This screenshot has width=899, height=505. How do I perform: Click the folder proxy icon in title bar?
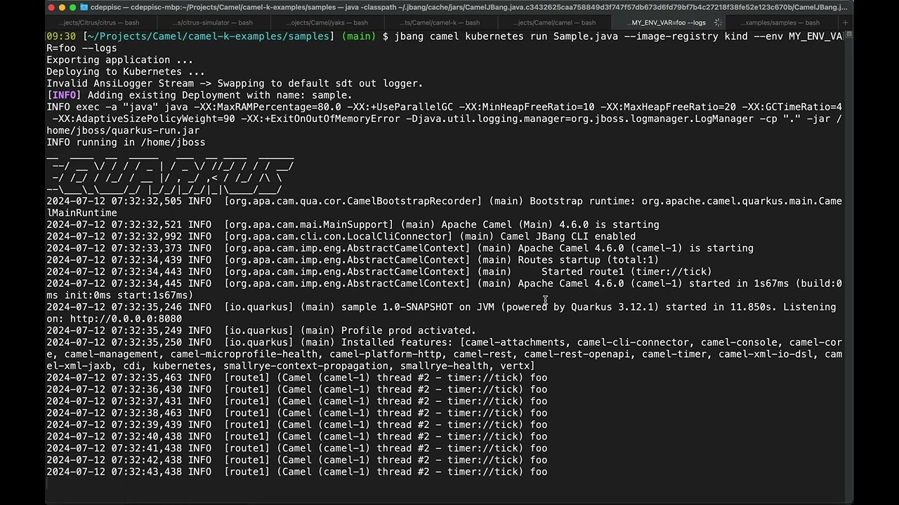click(84, 7)
